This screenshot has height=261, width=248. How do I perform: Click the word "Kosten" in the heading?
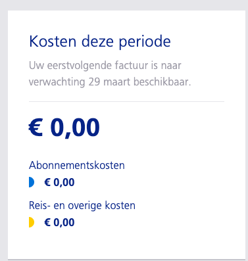point(53,41)
